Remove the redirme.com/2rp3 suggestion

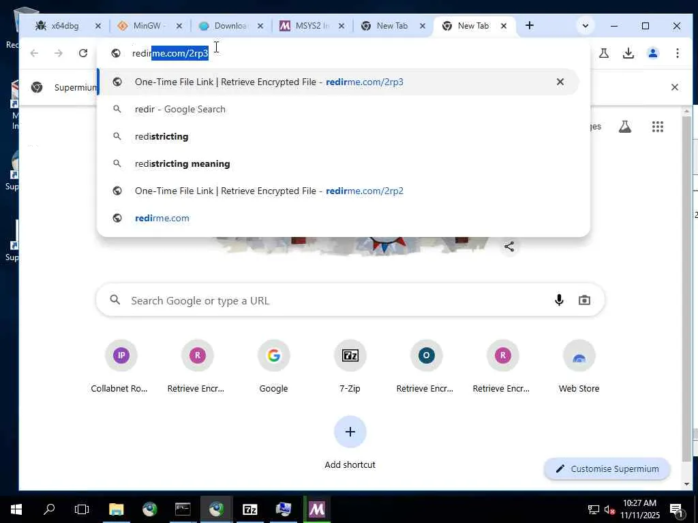coord(560,82)
